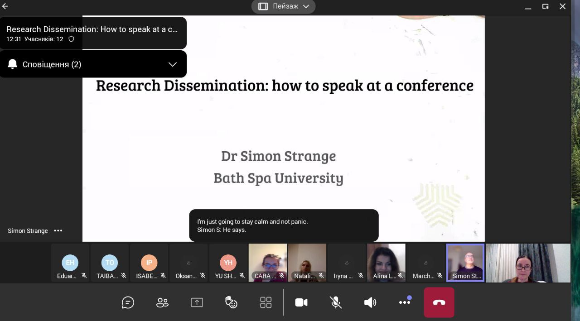Viewport: 580px width, 321px height.
Task: Select the March... participant tile
Action: click(425, 263)
